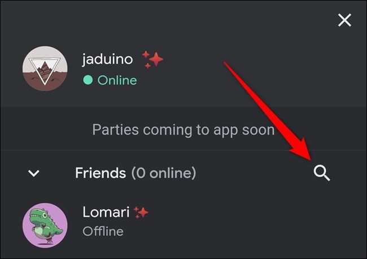Open the friends search magnifier icon
This screenshot has width=367, height=259.
(322, 173)
